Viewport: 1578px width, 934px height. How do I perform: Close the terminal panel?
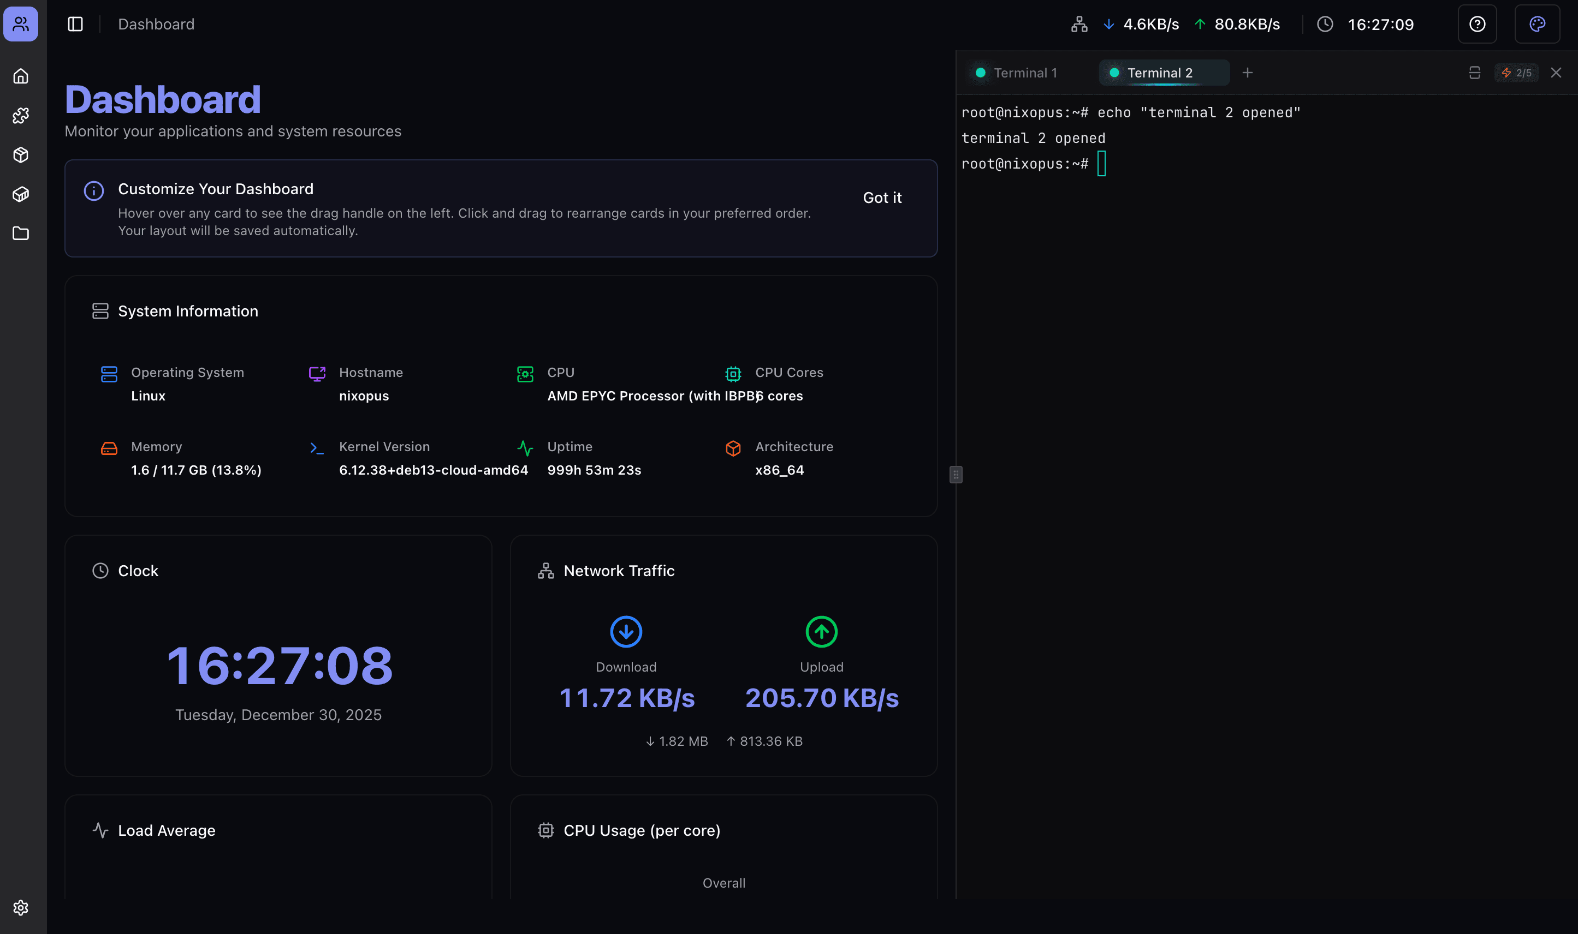coord(1556,73)
